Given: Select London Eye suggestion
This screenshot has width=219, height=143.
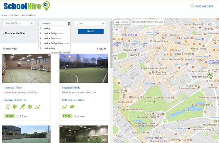Looking at the screenshot, I should [x=54, y=38].
